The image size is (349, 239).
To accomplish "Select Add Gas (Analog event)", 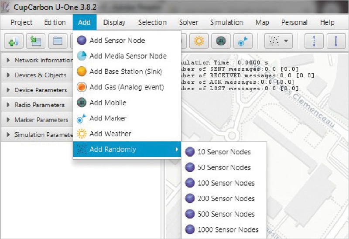I will (126, 87).
